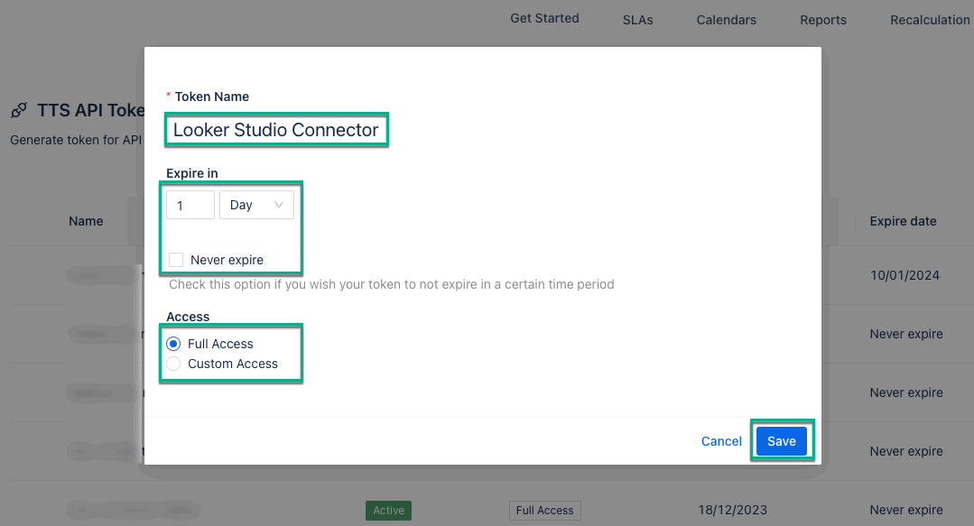Click the Expire in number field

coord(190,205)
